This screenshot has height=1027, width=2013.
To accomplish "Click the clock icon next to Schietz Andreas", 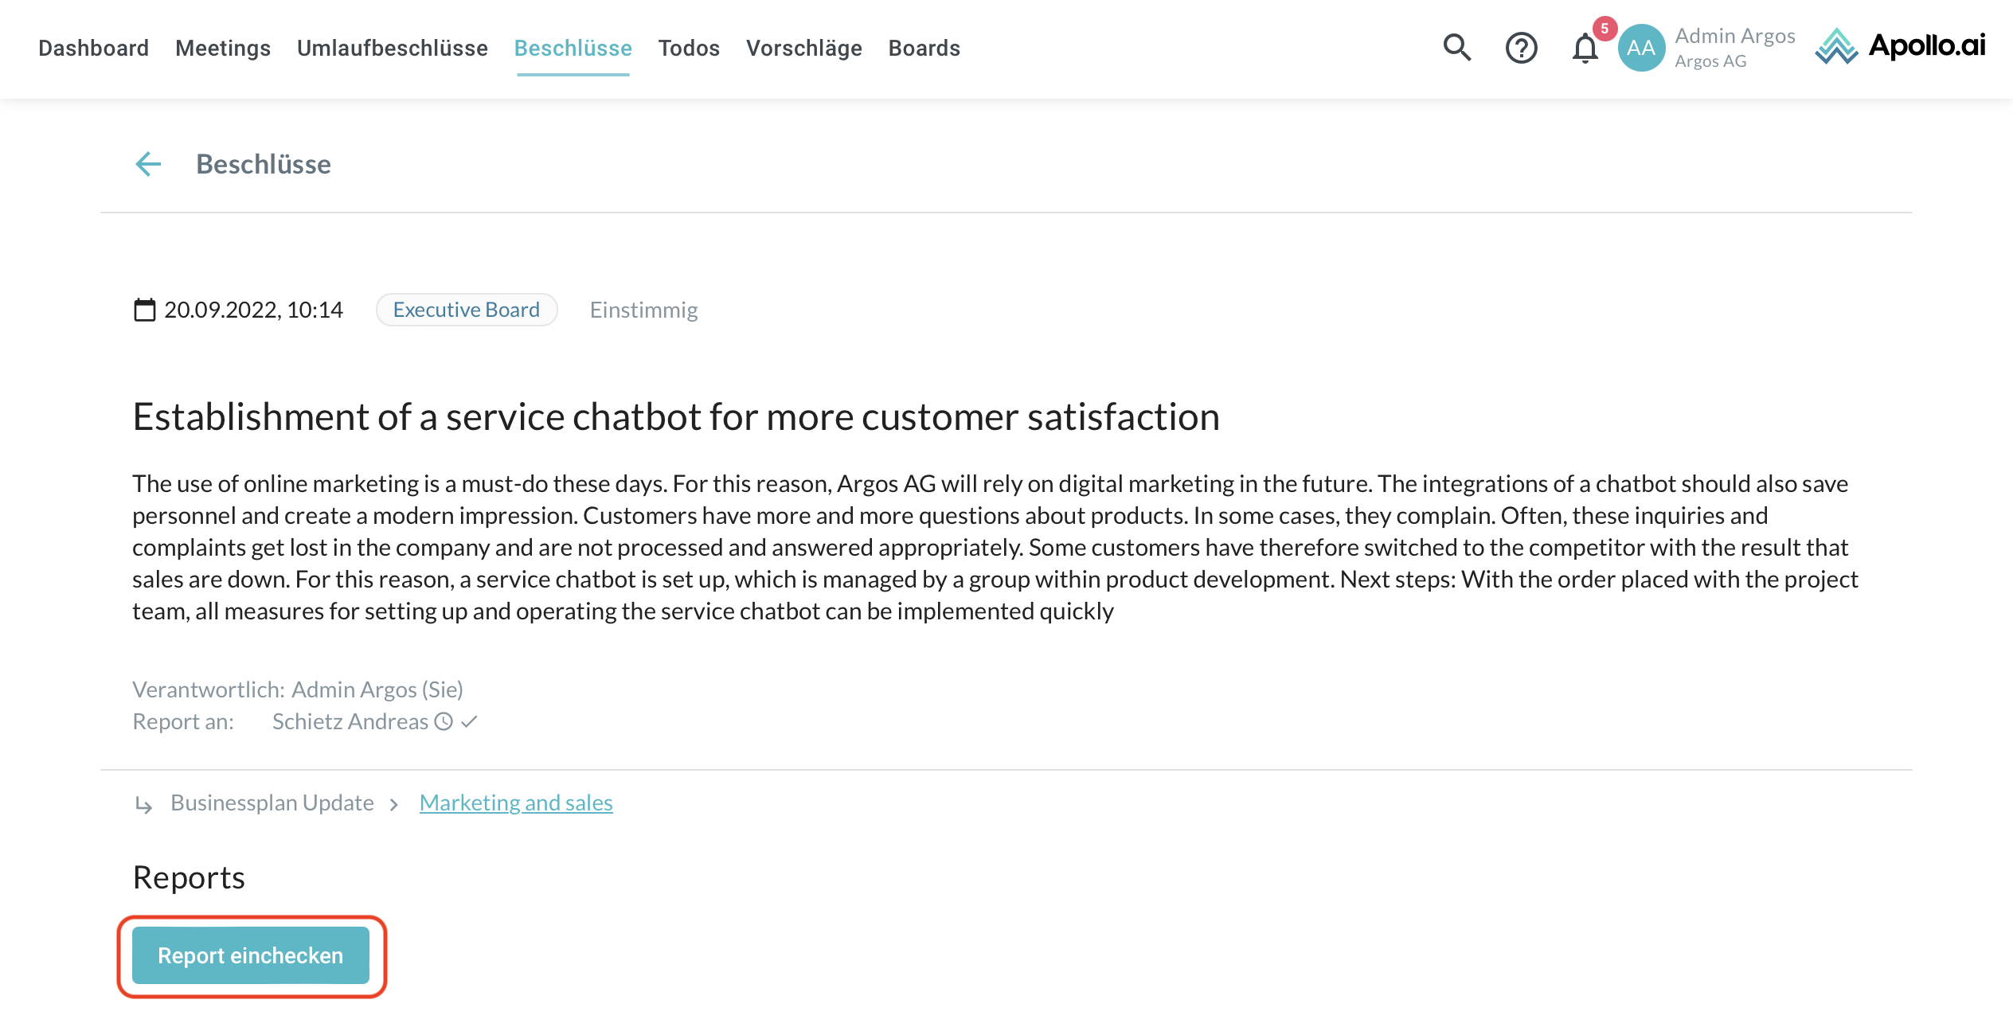I will pyautogui.click(x=444, y=721).
